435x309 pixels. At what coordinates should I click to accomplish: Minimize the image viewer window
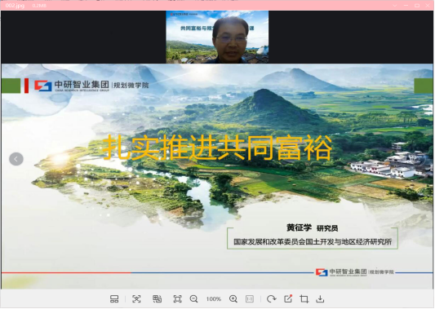pyautogui.click(x=406, y=6)
